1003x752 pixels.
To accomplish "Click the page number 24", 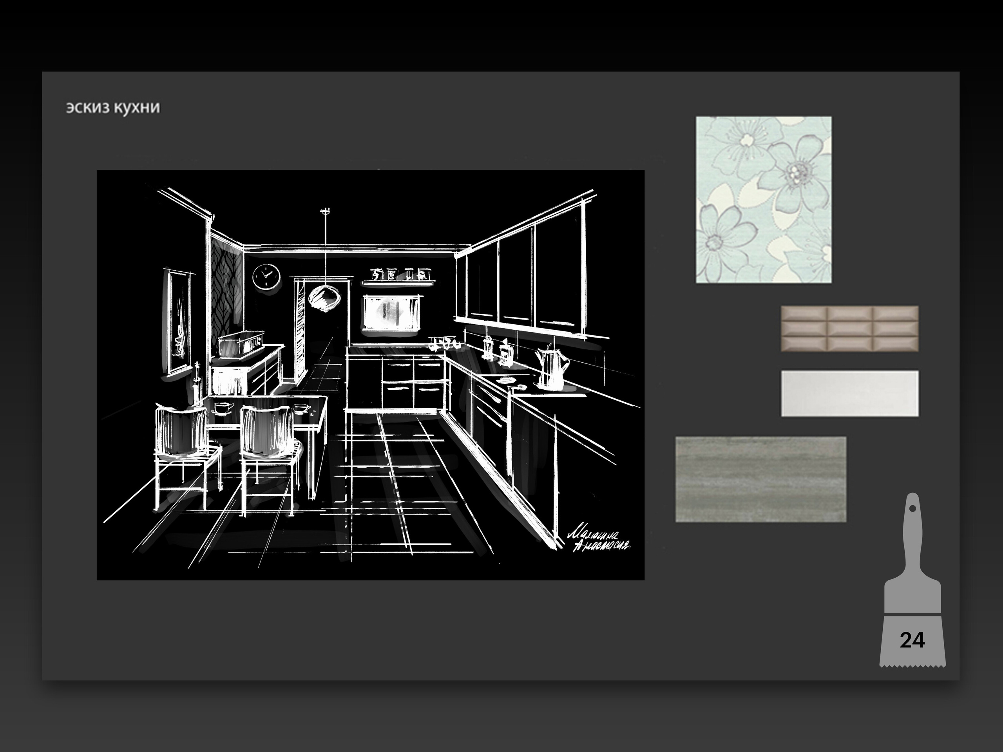I will [x=912, y=640].
